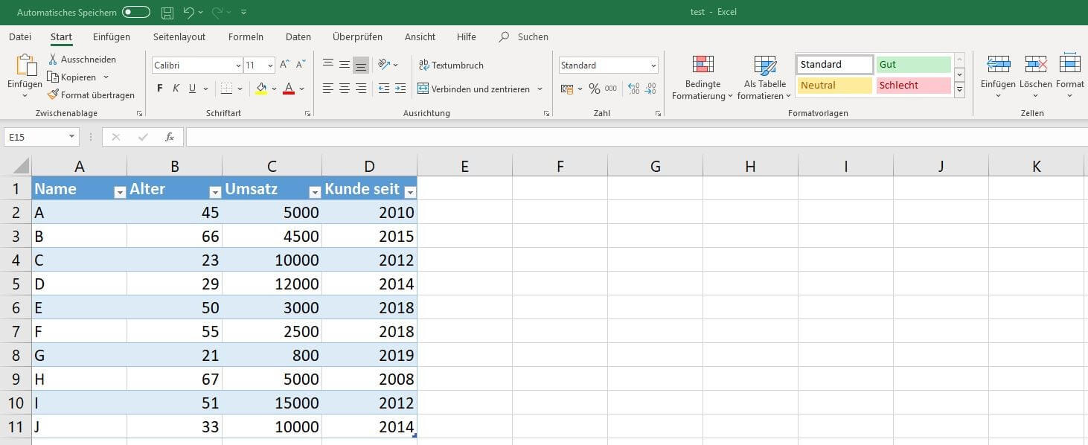Screen dimensions: 1088x445
Task: Align cell content to the vertical middle
Action: pos(345,65)
